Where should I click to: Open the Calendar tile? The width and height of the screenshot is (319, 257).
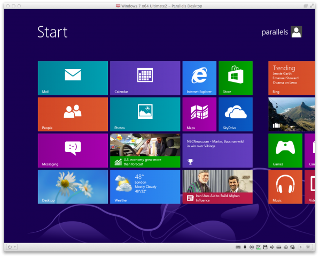pyautogui.click(x=145, y=78)
